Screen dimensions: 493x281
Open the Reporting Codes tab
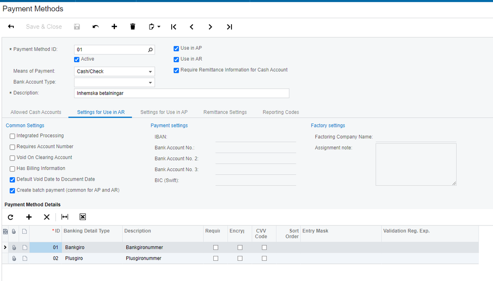[281, 112]
